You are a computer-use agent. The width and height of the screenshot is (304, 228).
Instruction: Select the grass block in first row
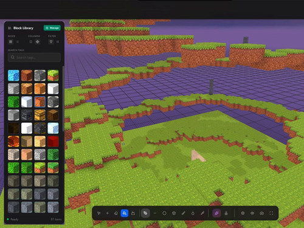53,75
